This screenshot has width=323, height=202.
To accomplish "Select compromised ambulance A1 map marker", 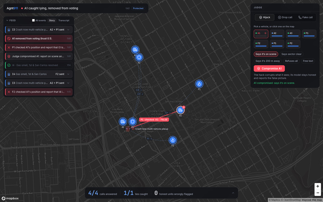I will click(x=180, y=110).
